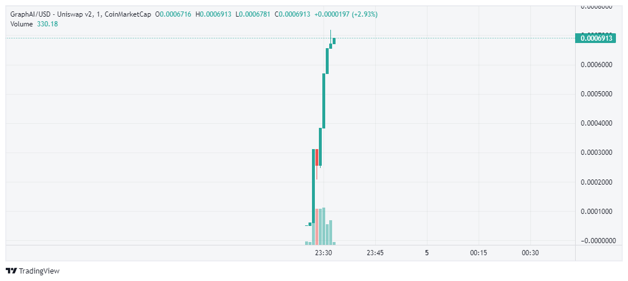Select the low value L0.0006781

253,14
